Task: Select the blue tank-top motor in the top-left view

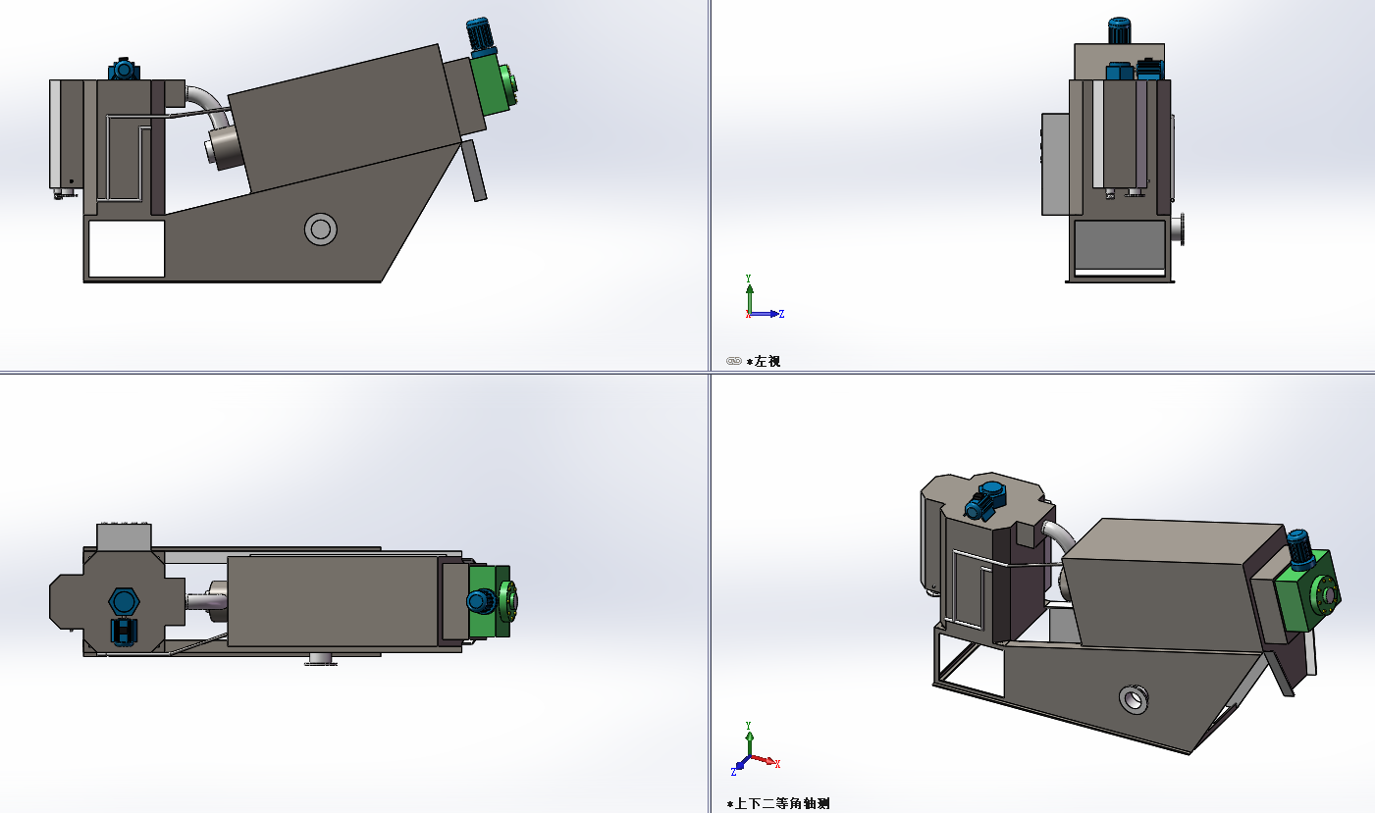Action: point(123,69)
